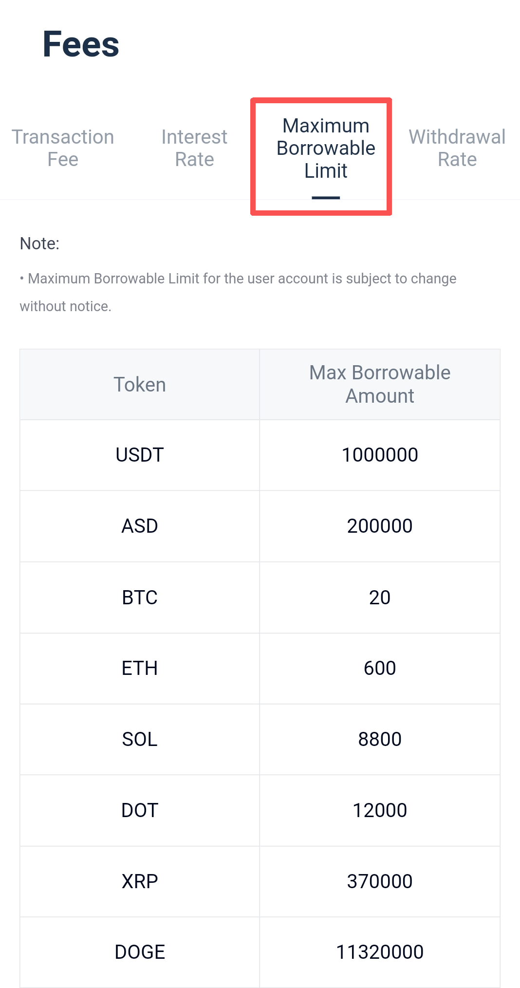Screen dimensions: 520x988
Task: Click the BTC limit value 20
Action: [380, 597]
